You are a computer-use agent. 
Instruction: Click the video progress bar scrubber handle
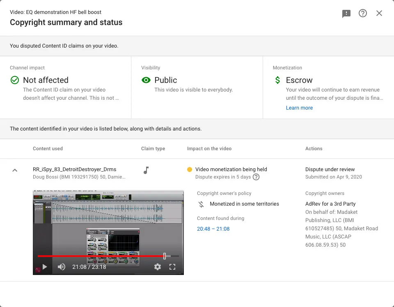pyautogui.click(x=165, y=256)
